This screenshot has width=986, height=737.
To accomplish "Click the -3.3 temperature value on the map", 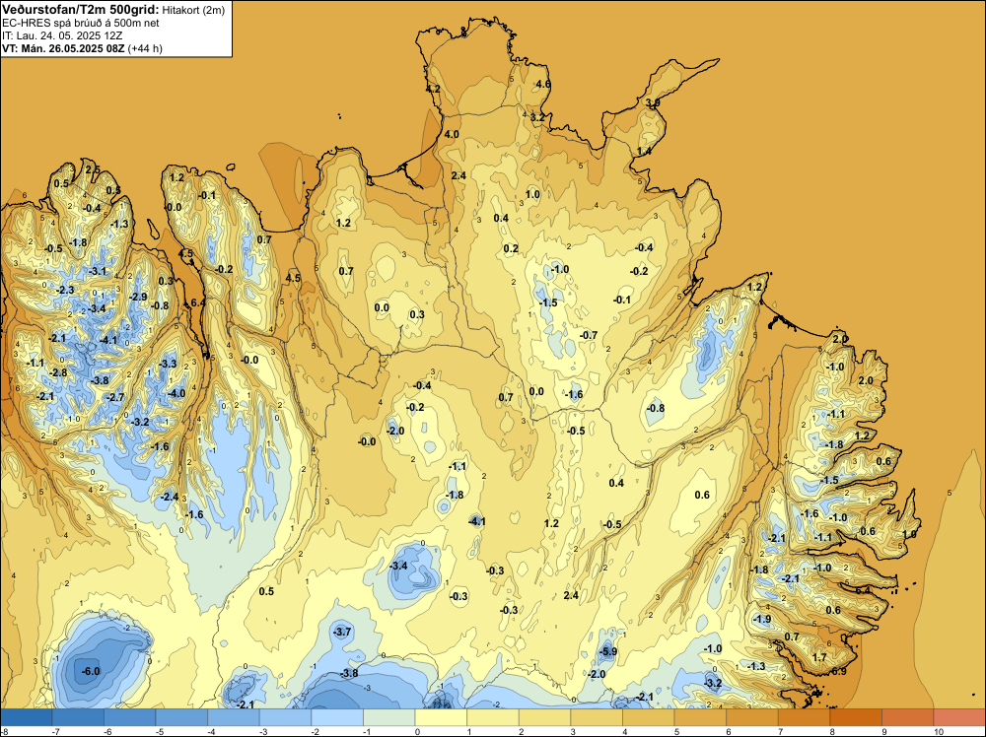I will [x=168, y=364].
